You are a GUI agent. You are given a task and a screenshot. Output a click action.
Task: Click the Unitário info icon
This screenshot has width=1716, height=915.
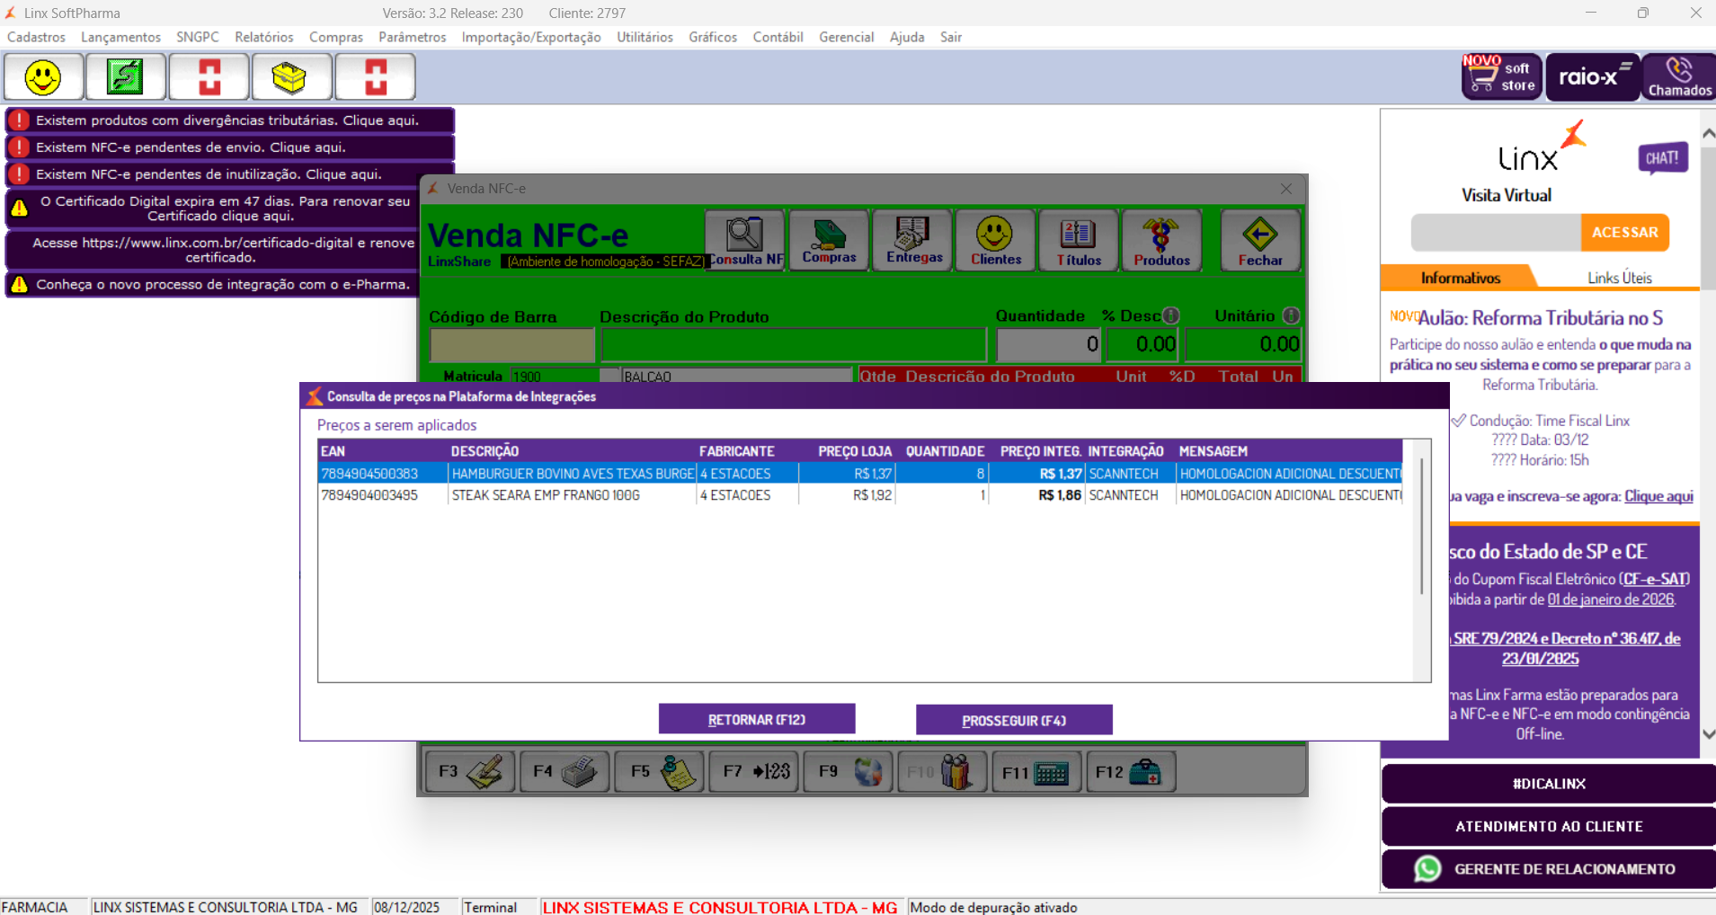click(1291, 315)
